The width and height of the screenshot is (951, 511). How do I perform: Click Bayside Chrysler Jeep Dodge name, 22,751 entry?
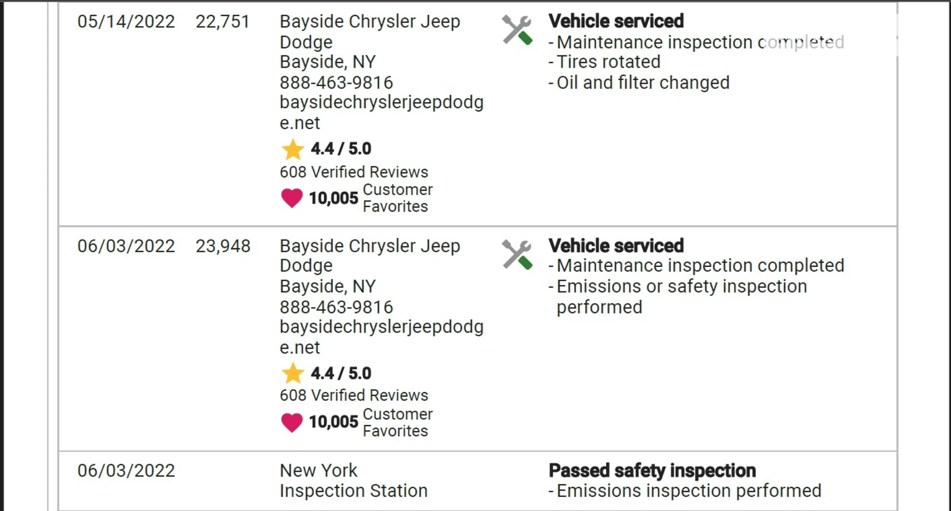point(370,32)
